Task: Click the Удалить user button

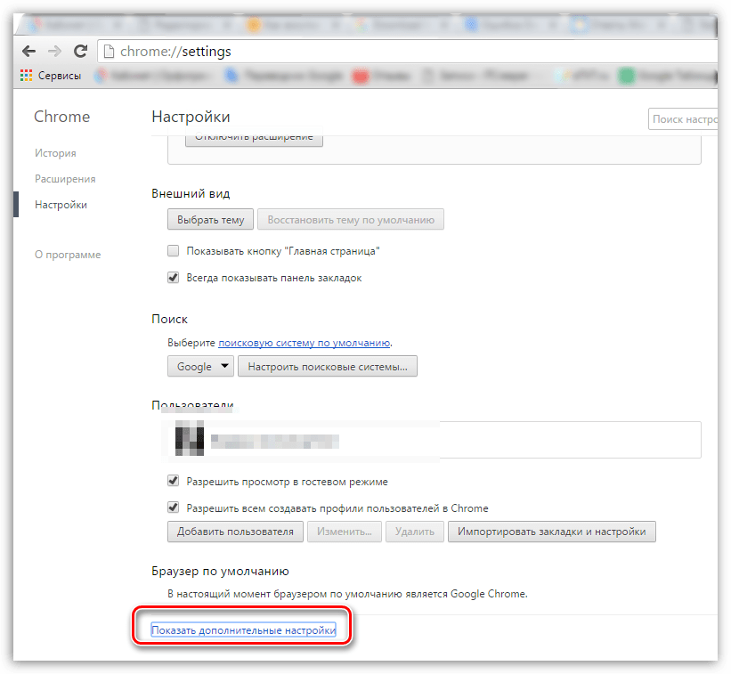Action: tap(415, 532)
